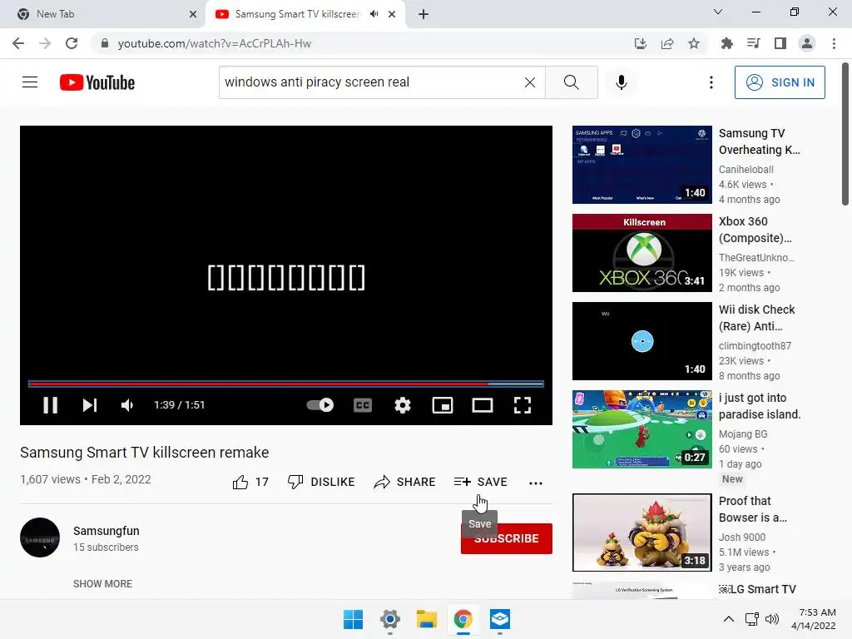This screenshot has height=639, width=852.
Task: Toggle Chrome side panel
Action: pos(780,43)
